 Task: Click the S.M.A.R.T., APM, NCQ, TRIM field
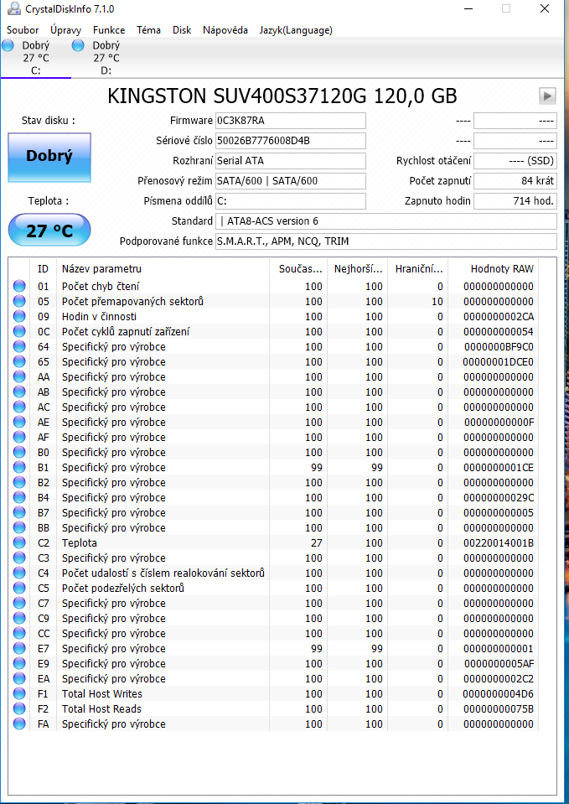(x=386, y=241)
